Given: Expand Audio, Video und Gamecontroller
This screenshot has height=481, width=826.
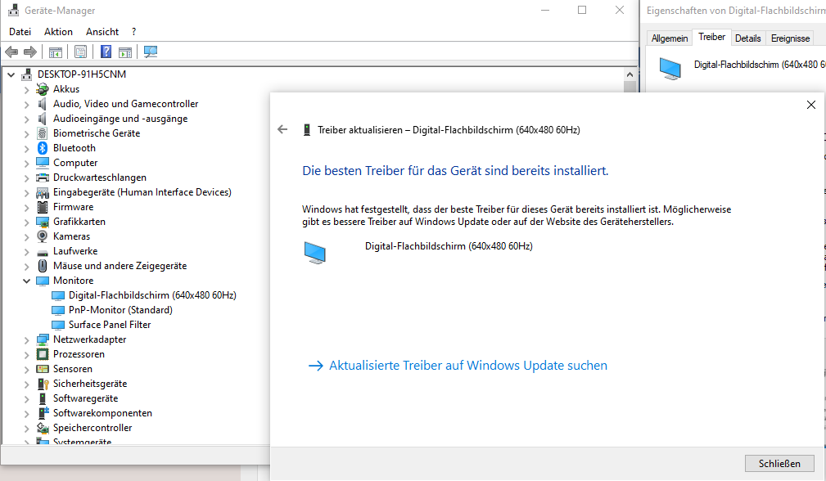Looking at the screenshot, I should 27,104.
